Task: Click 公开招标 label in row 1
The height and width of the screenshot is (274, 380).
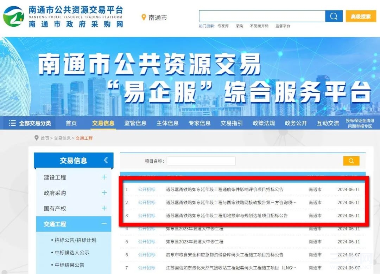Action: (x=147, y=190)
